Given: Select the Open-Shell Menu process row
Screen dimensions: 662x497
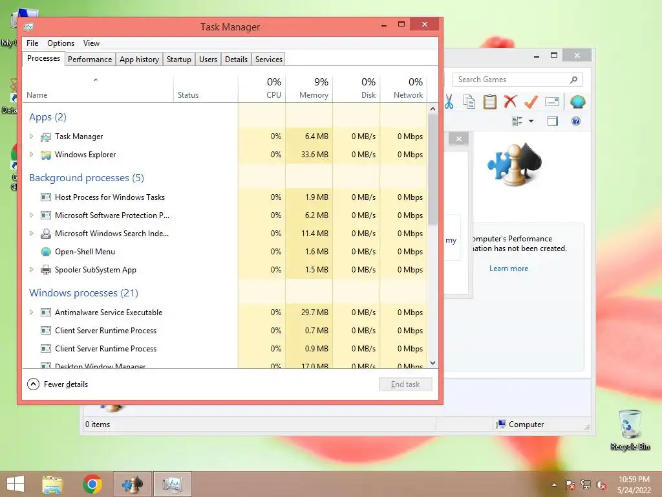Looking at the screenshot, I should (x=224, y=252).
